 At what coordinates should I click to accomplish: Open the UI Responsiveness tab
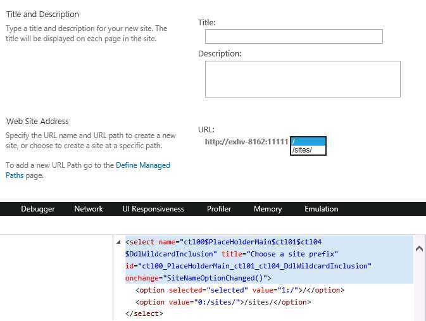tap(153, 209)
